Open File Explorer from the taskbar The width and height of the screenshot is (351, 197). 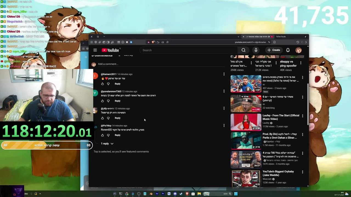(x=199, y=194)
